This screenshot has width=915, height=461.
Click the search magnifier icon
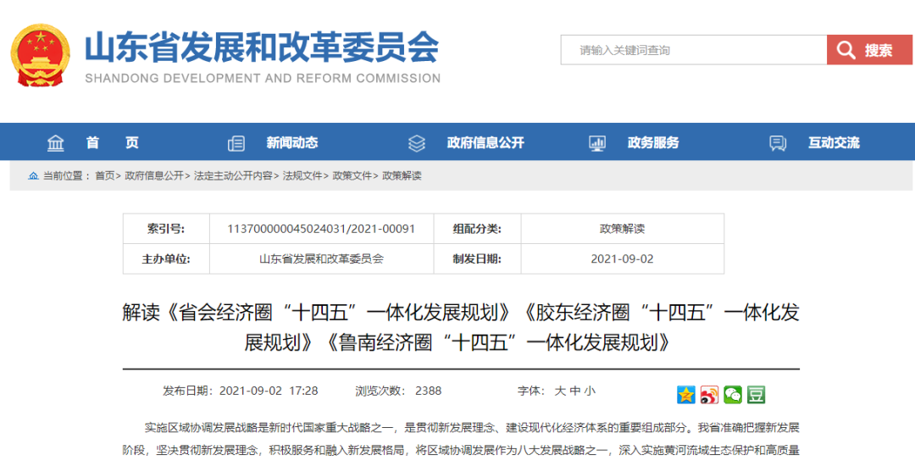coord(846,51)
